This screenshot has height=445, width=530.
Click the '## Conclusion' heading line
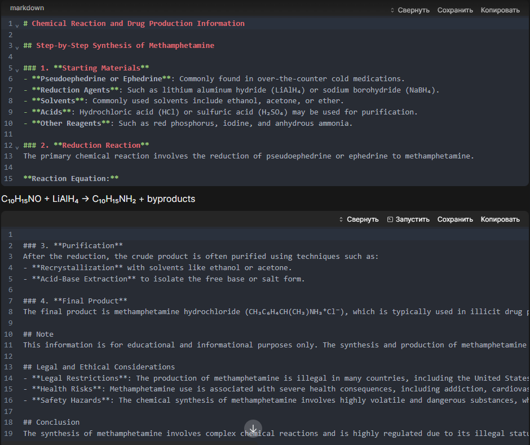tap(51, 422)
